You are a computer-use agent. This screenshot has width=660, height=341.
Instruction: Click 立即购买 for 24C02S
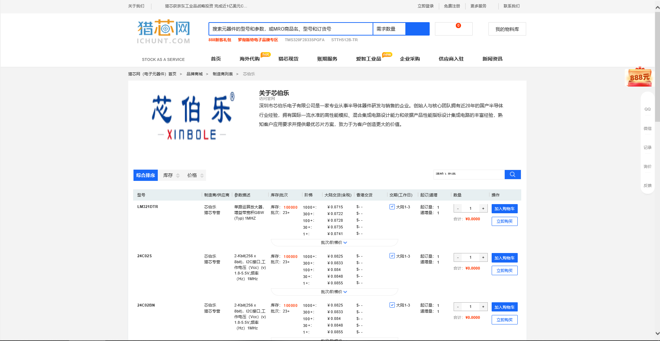click(x=504, y=271)
